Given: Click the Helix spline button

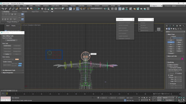Looking at the screenshot, I should [179, 49].
